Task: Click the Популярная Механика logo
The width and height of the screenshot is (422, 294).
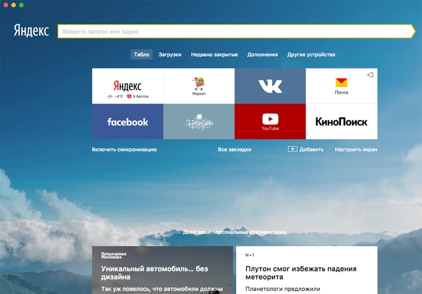Action: (114, 255)
